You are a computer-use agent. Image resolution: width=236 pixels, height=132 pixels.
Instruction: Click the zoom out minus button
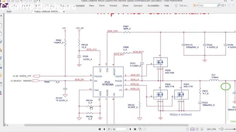(222, 129)
